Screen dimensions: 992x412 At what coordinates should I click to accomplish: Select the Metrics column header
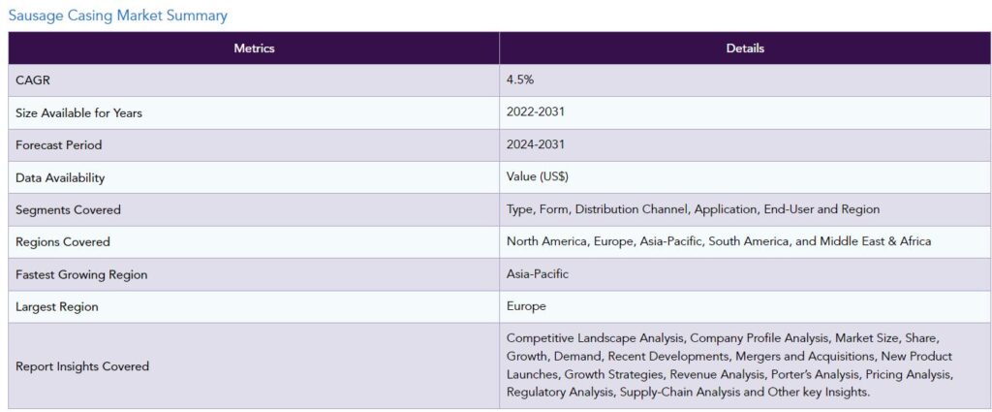254,48
